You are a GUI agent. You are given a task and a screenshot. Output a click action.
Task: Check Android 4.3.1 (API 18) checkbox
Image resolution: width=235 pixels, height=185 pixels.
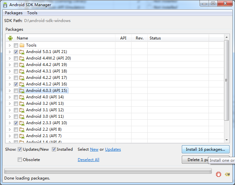coord(16,71)
